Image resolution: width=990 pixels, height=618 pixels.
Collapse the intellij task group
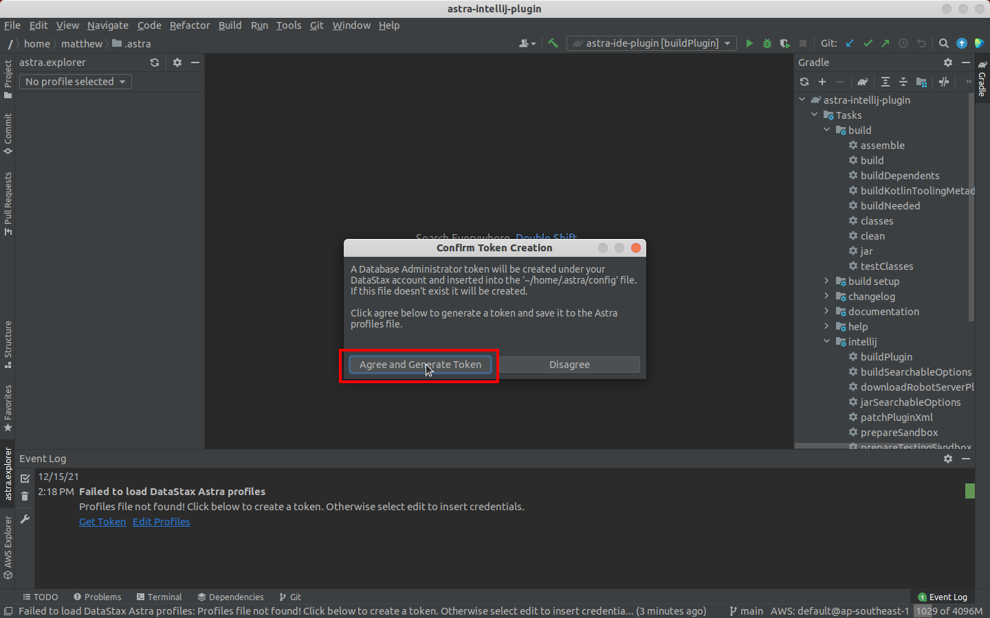[x=827, y=341]
